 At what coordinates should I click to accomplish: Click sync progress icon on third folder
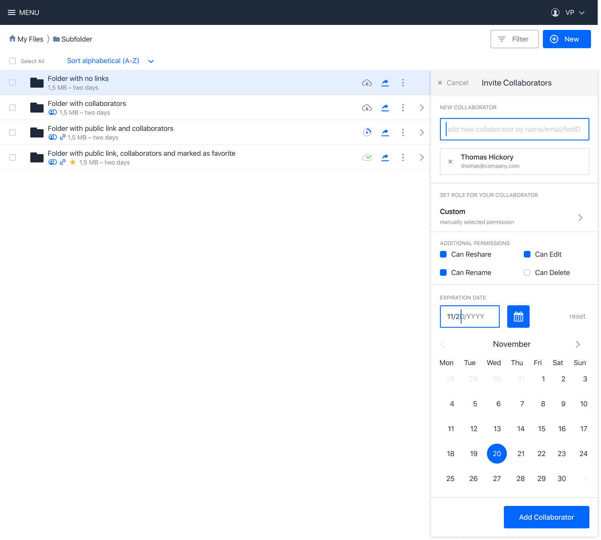[367, 133]
